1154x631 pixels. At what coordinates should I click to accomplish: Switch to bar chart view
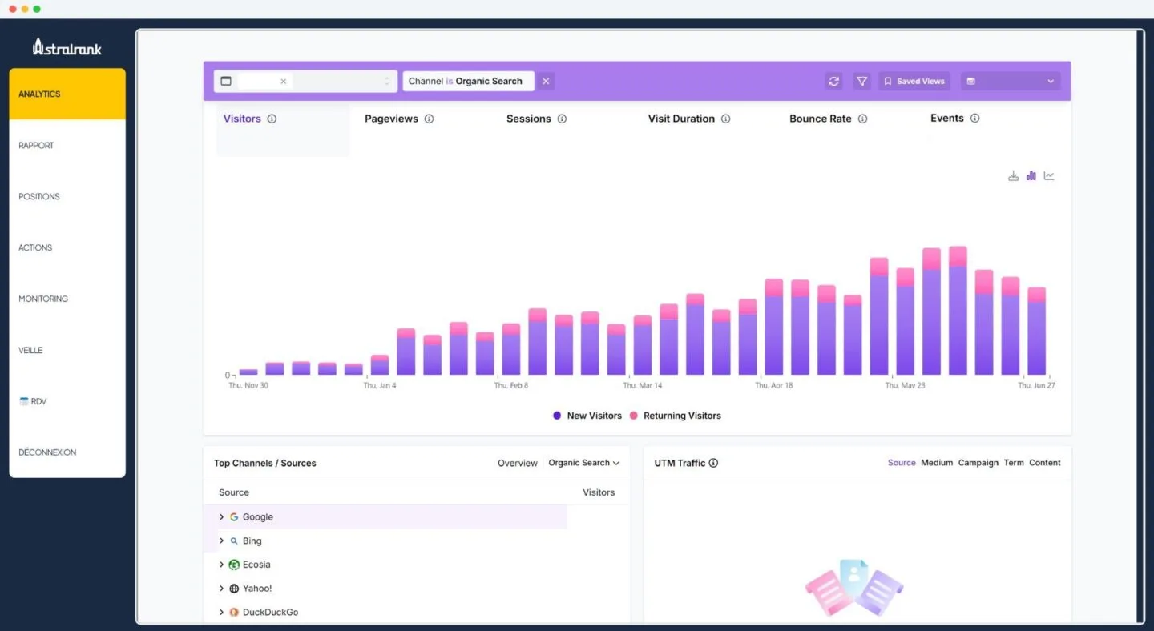click(x=1031, y=176)
